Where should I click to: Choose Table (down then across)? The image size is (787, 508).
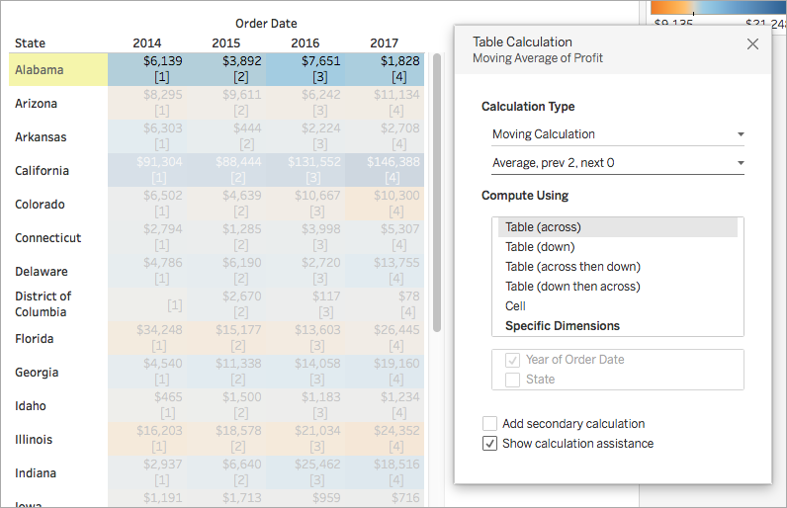coord(572,287)
